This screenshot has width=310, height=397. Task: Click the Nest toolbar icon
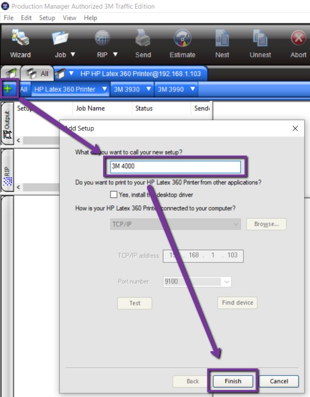tap(222, 38)
